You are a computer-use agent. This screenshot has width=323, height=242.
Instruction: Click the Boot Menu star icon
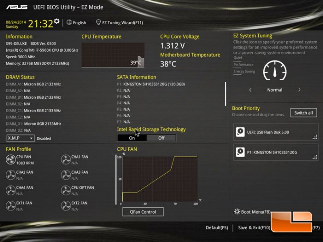[237, 212]
